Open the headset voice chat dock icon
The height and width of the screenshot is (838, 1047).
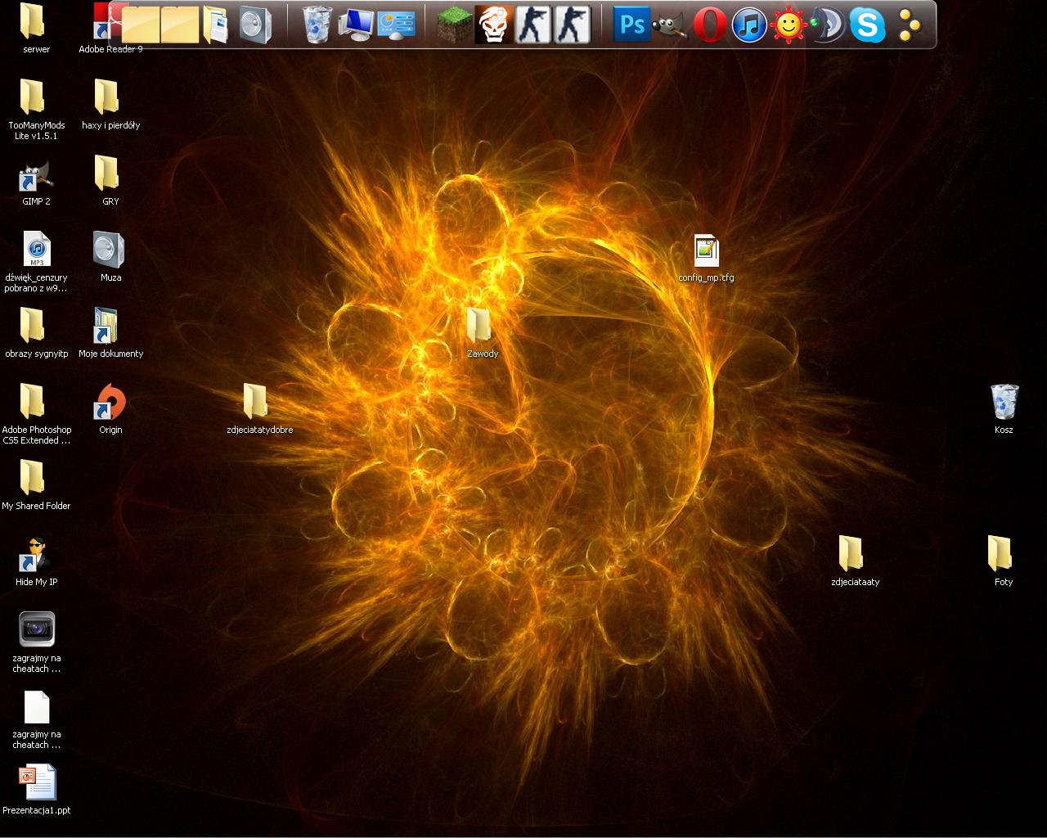(x=828, y=25)
